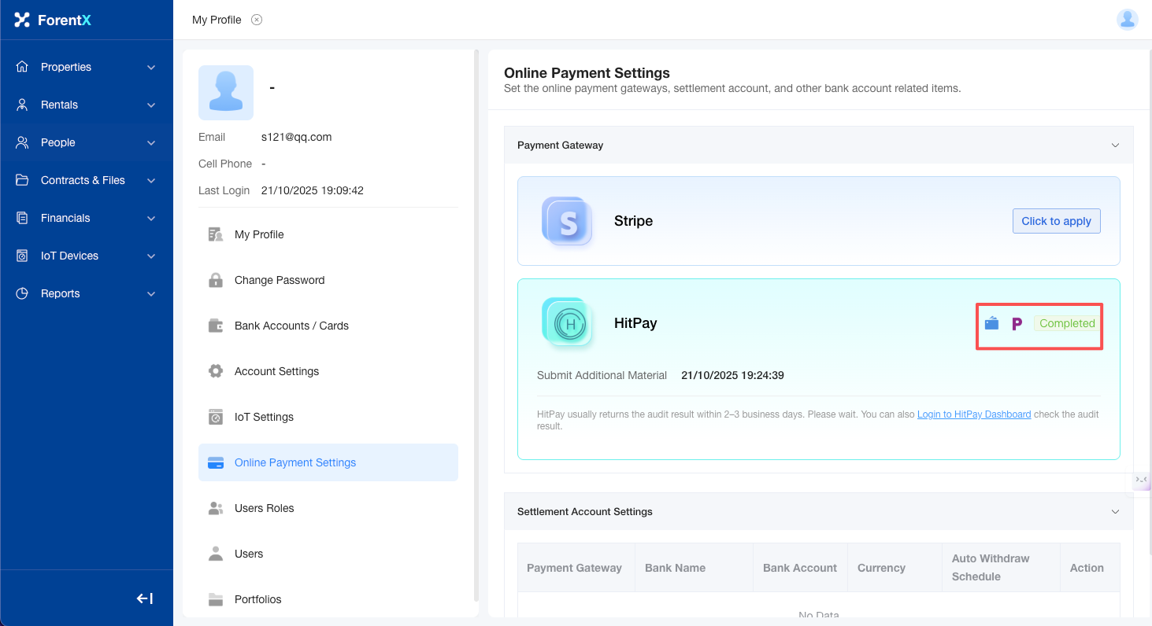1152x626 pixels.
Task: Click the HitPay logo icon
Action: [567, 323]
